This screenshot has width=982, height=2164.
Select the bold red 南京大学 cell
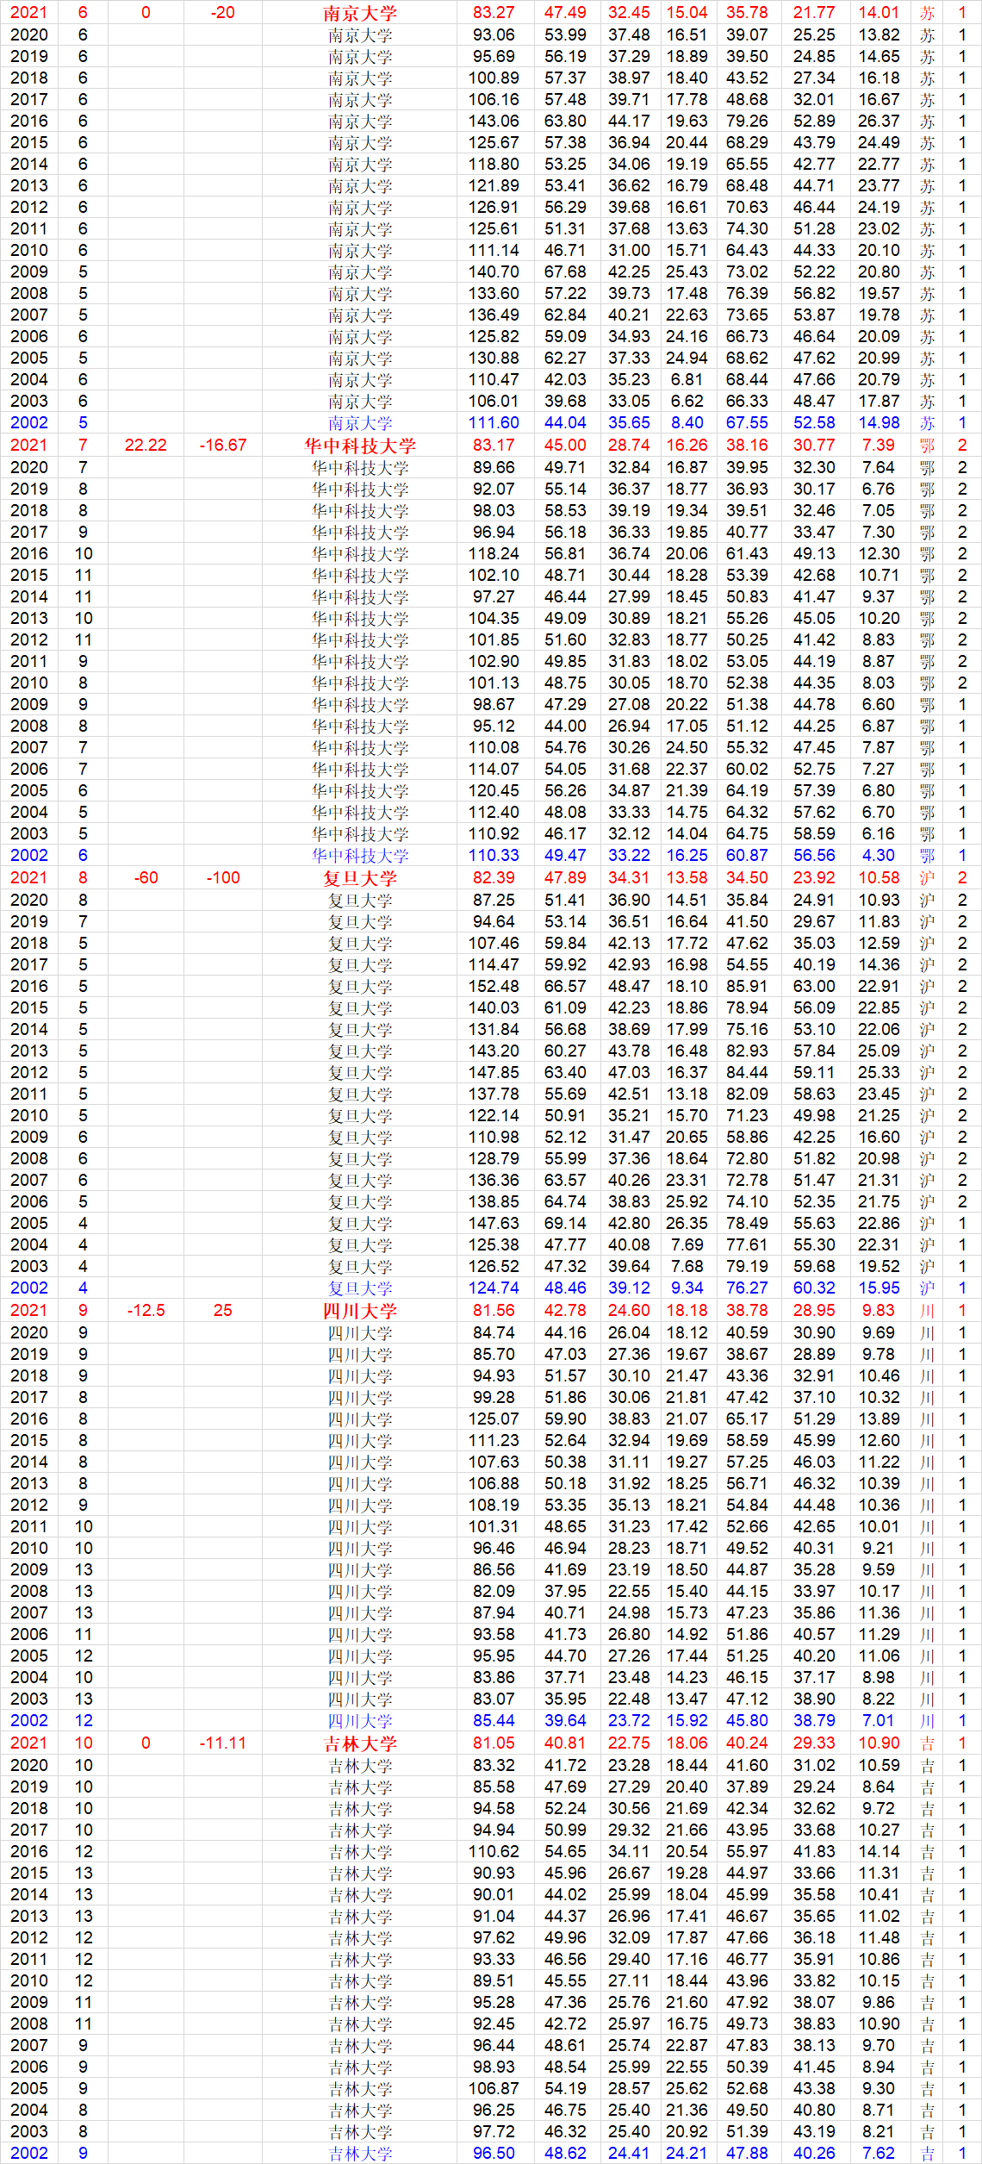pyautogui.click(x=359, y=13)
